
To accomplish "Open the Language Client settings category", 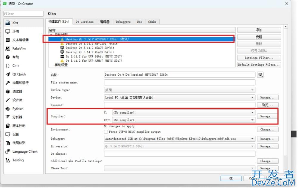I will pos(24,152).
